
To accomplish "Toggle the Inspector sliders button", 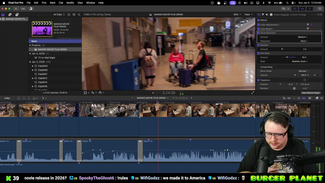I will tap(310, 9).
